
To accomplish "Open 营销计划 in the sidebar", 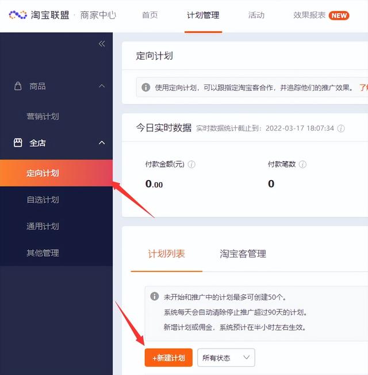I will click(43, 116).
